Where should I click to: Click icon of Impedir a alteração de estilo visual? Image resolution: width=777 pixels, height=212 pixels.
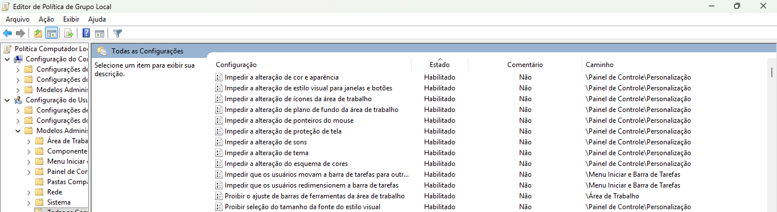click(x=219, y=88)
